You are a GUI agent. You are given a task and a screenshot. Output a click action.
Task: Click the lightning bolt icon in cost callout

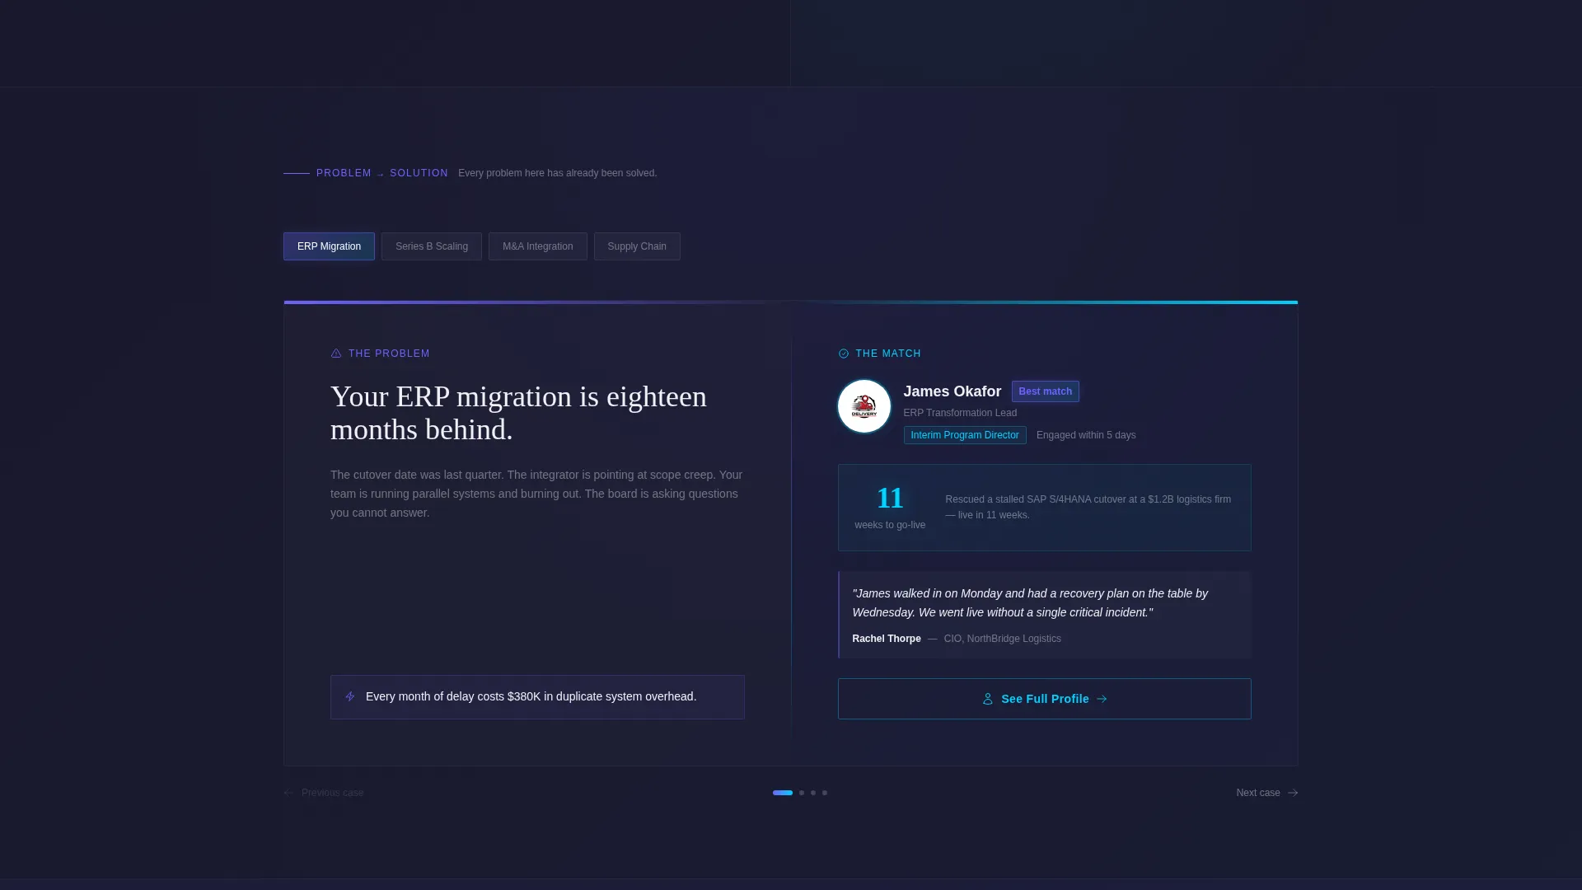tap(350, 696)
